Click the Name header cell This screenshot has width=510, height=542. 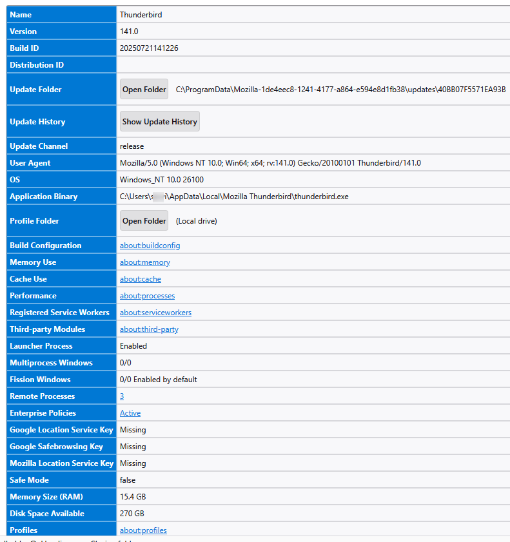tap(61, 15)
